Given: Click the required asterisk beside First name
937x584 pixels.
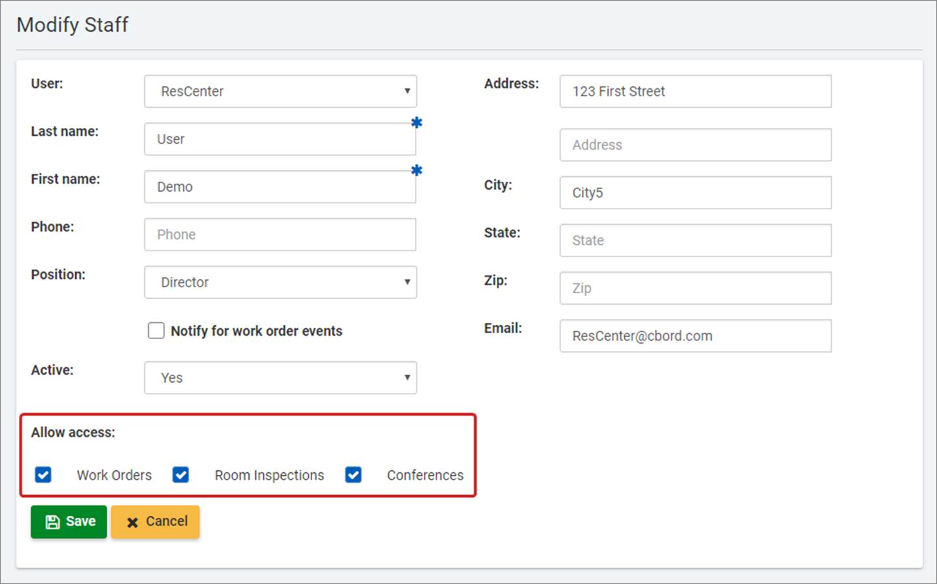Looking at the screenshot, I should [417, 171].
